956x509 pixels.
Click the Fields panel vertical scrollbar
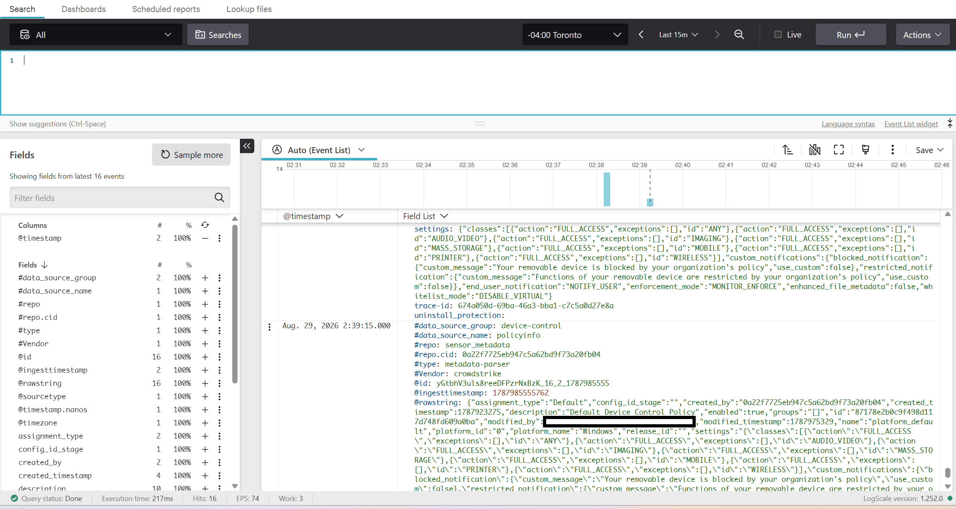[x=235, y=304]
